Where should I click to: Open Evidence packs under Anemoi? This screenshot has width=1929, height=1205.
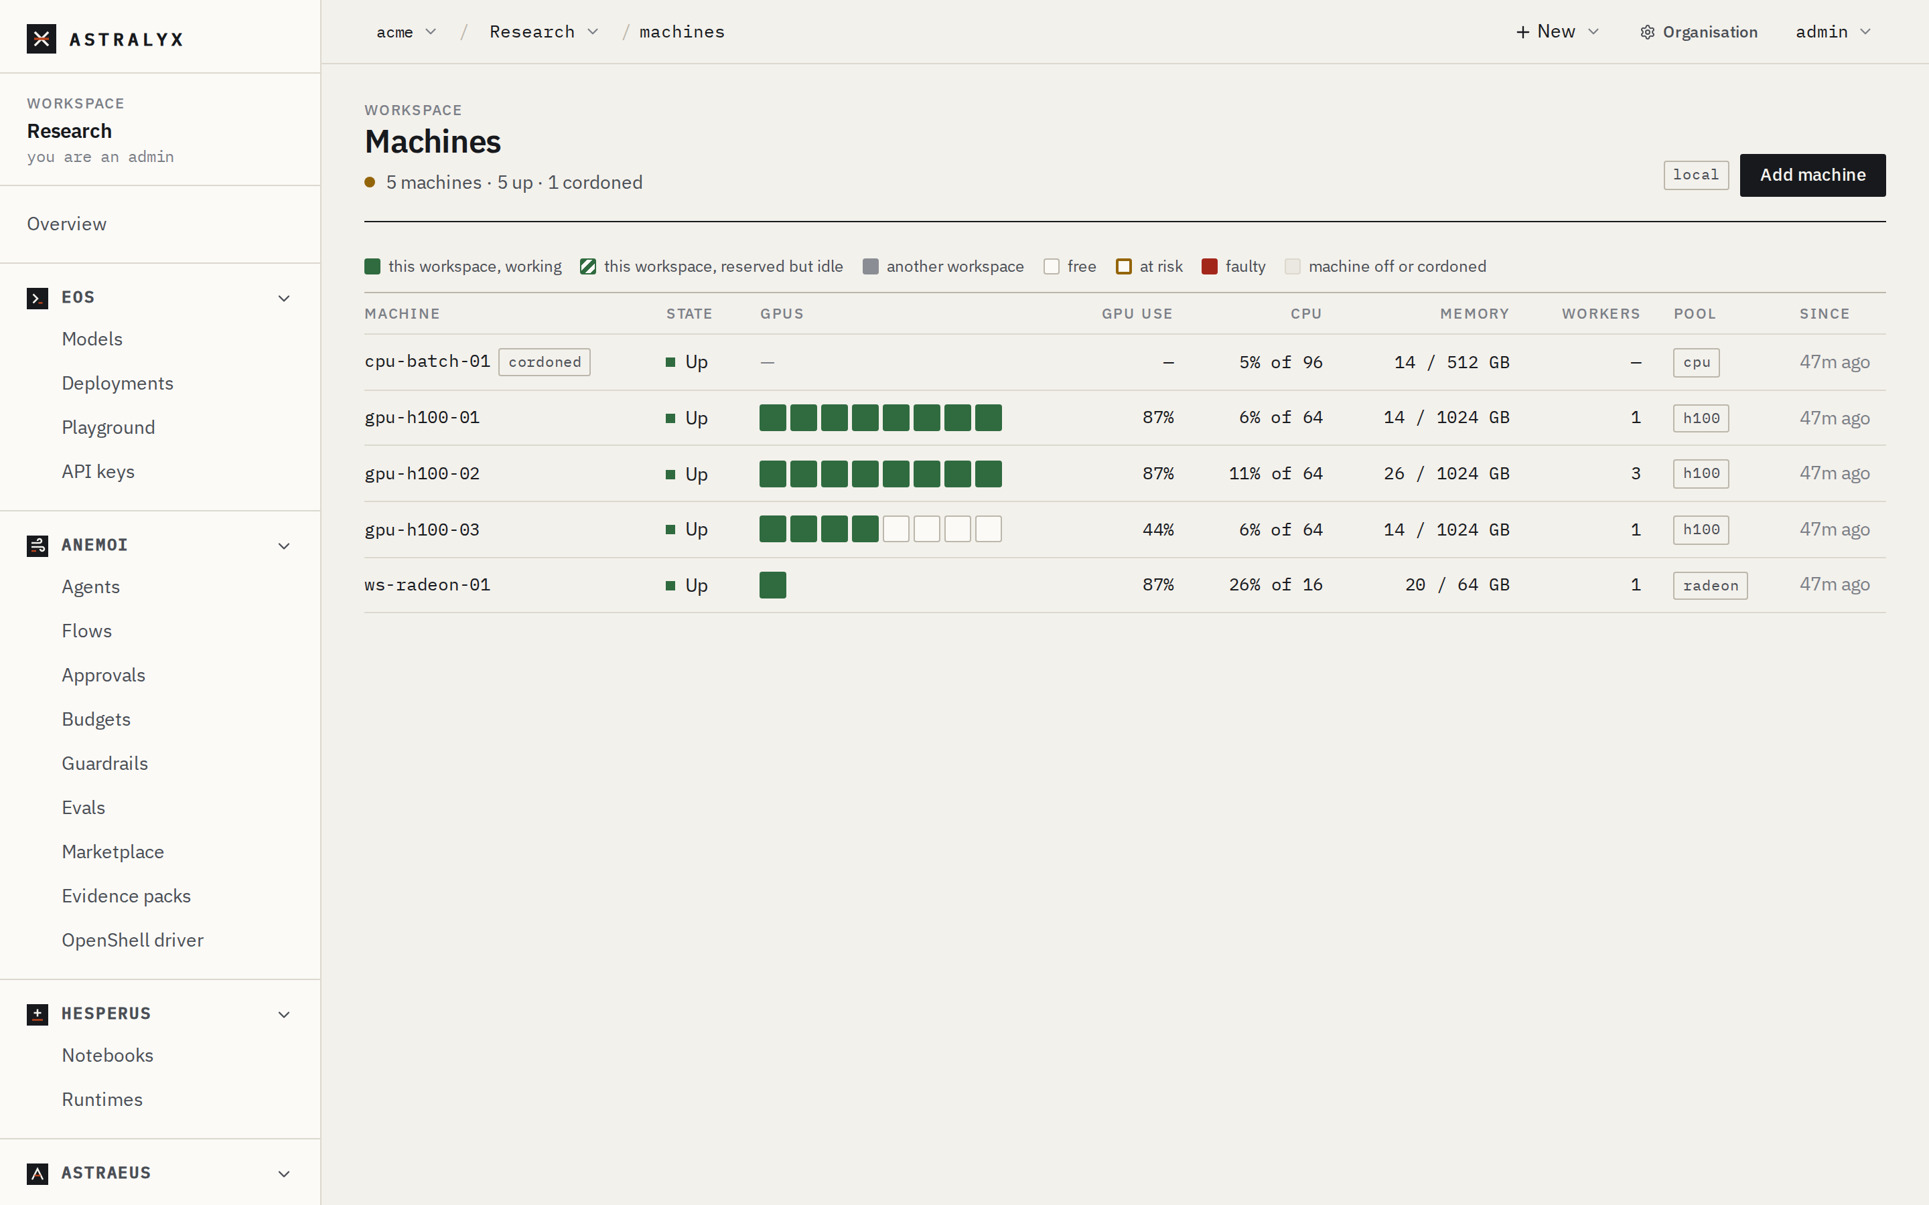click(127, 896)
